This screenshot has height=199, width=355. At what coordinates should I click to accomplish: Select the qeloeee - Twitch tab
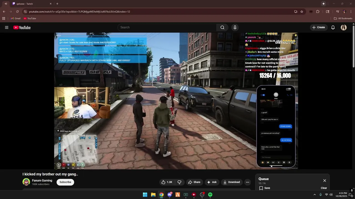(32, 4)
